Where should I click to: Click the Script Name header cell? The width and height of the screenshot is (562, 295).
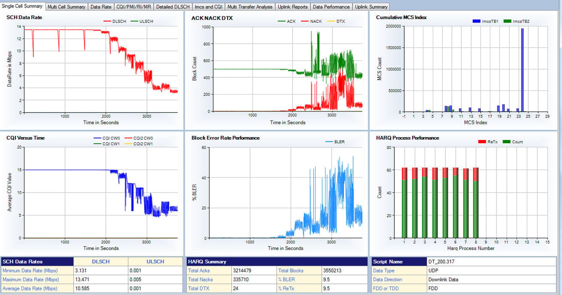[x=399, y=262]
